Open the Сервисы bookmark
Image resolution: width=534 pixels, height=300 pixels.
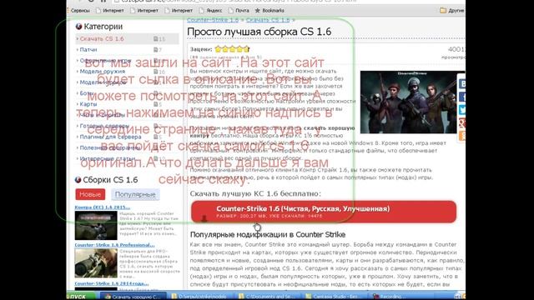[x=79, y=11]
